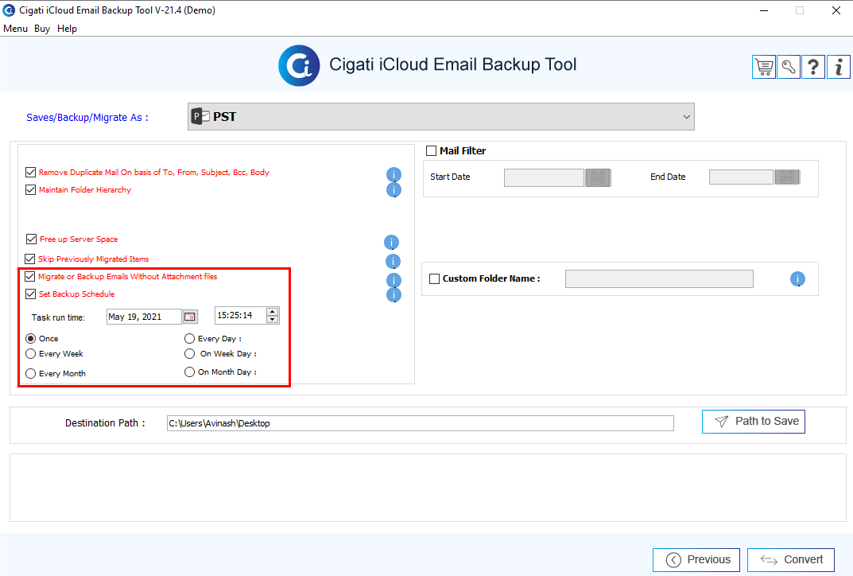Uncheck Set Backup Schedule checkbox
This screenshot has height=576, width=853.
[30, 294]
